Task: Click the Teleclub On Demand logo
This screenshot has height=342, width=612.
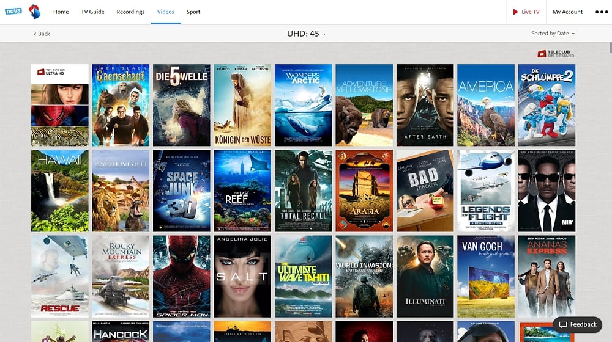Action: [x=556, y=54]
